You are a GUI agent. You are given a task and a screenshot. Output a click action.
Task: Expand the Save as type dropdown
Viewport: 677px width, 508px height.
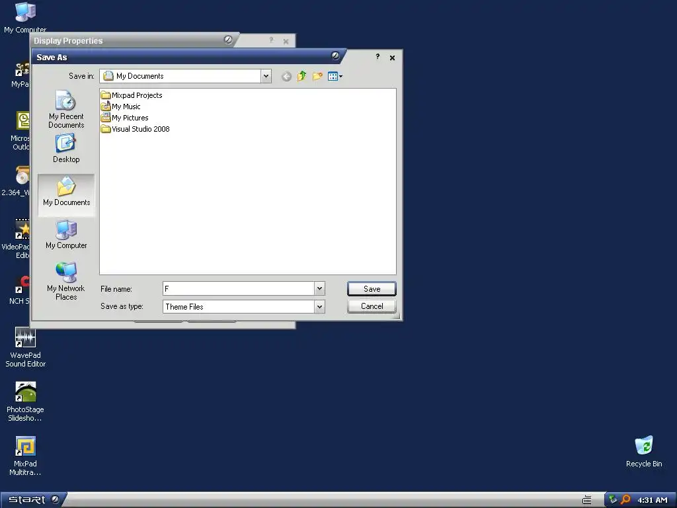pos(319,307)
